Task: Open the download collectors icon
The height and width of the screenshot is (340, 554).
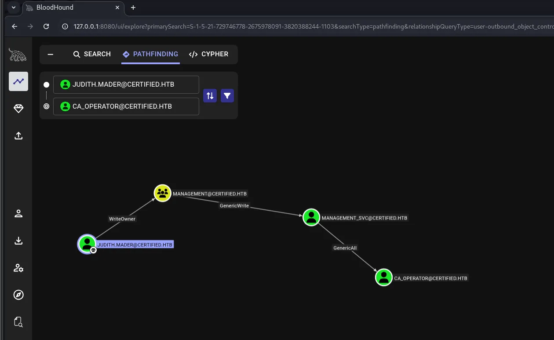Action: [18, 241]
